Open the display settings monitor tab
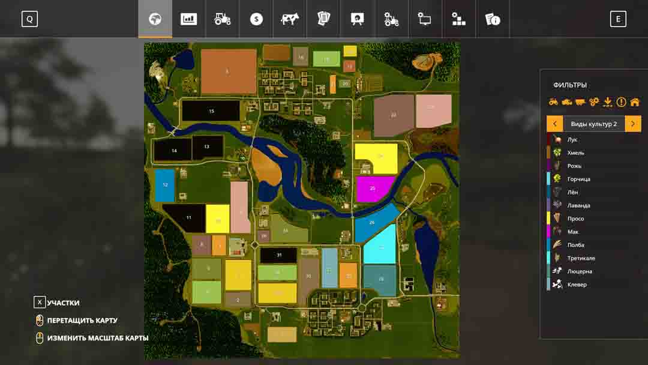The image size is (648, 365). 425,19
